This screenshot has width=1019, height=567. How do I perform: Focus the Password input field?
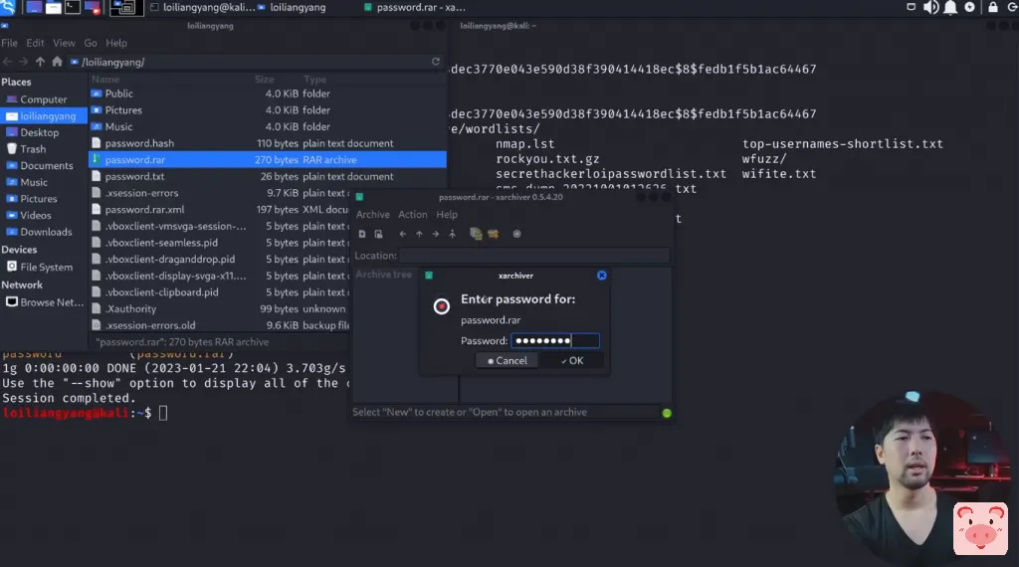click(x=555, y=340)
